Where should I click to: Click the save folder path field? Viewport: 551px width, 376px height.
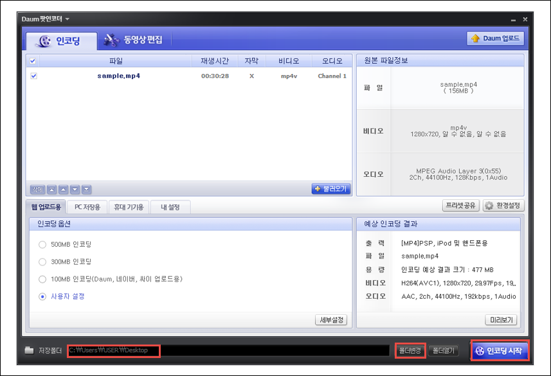228,351
